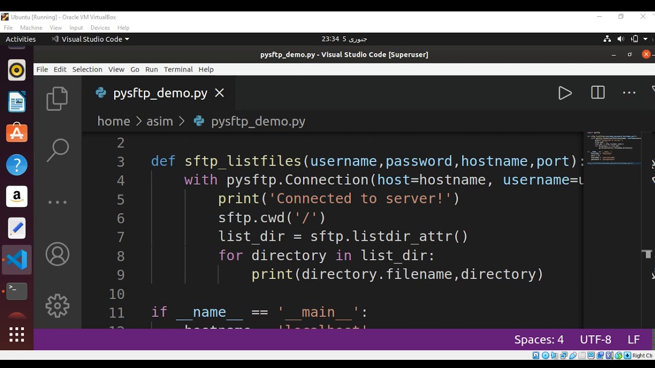
Task: Place cursor on line 7 list_dir
Action: (x=343, y=237)
